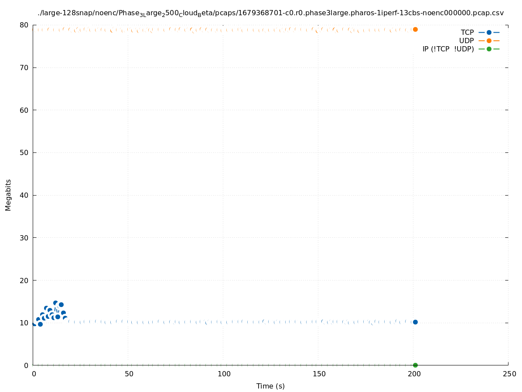Click the 50 tick on the time axis

pos(129,374)
